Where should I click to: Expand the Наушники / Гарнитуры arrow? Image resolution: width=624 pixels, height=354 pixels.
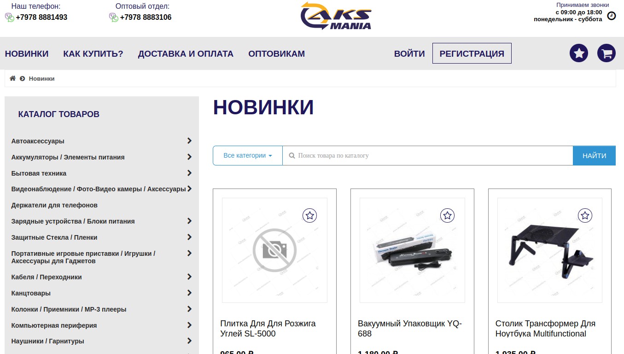(x=189, y=341)
